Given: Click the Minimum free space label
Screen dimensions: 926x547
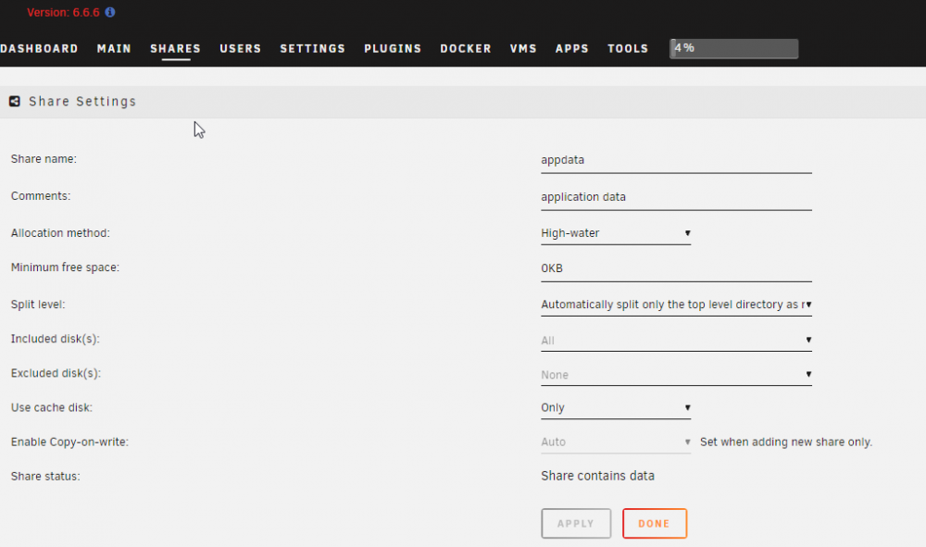Looking at the screenshot, I should tap(65, 267).
